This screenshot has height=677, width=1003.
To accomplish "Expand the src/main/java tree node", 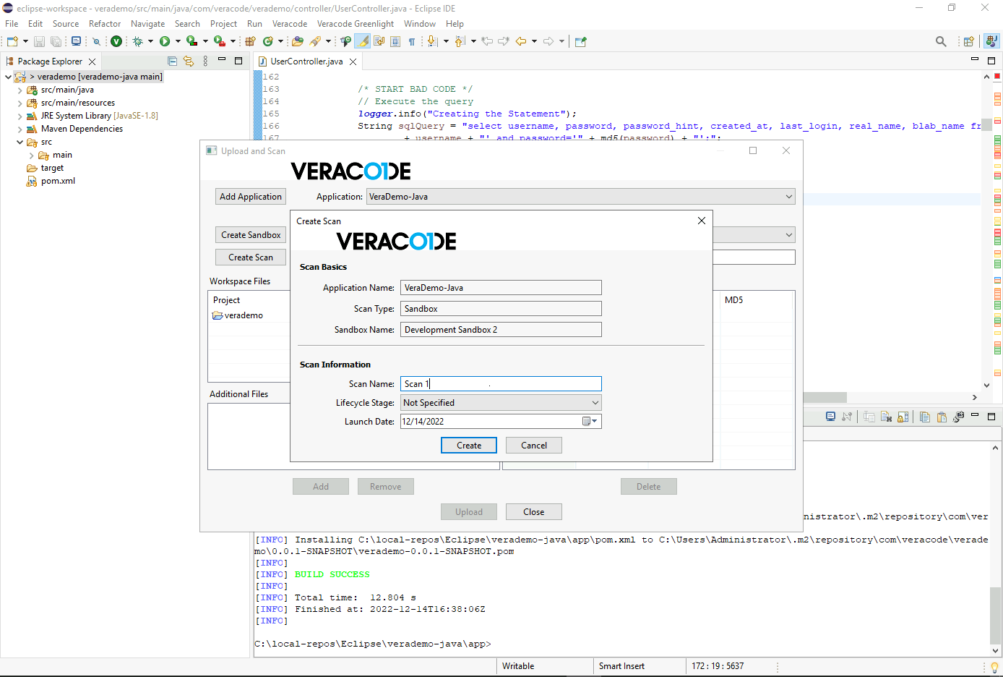I will coord(20,90).
